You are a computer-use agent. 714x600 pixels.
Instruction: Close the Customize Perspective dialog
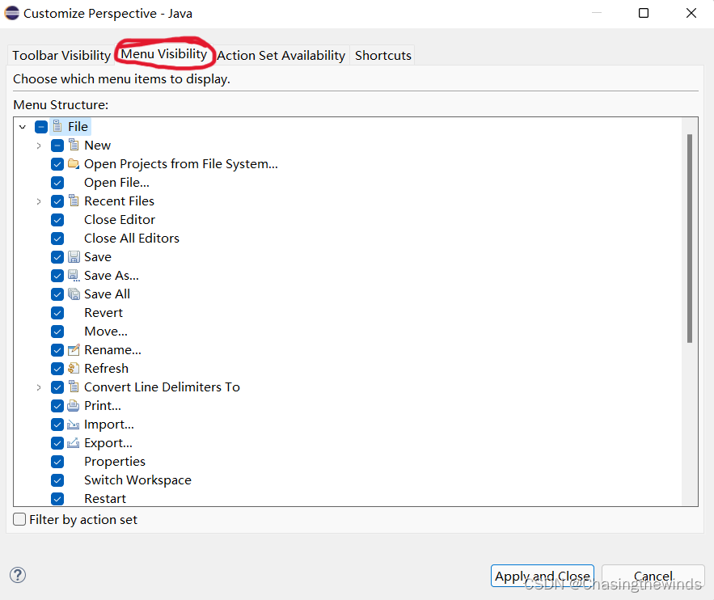click(691, 13)
